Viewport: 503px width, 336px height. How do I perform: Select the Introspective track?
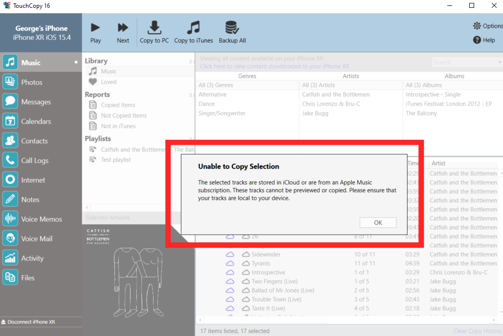[268, 272]
